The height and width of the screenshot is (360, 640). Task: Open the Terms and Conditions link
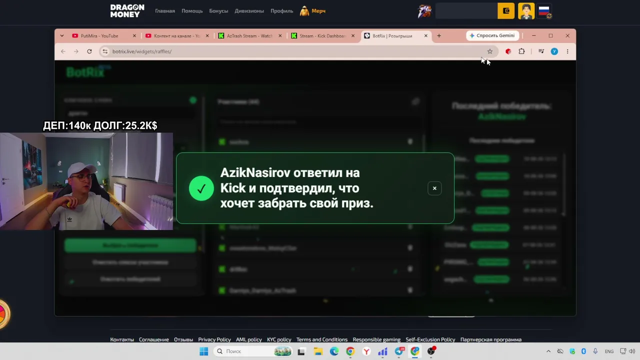[322, 340]
